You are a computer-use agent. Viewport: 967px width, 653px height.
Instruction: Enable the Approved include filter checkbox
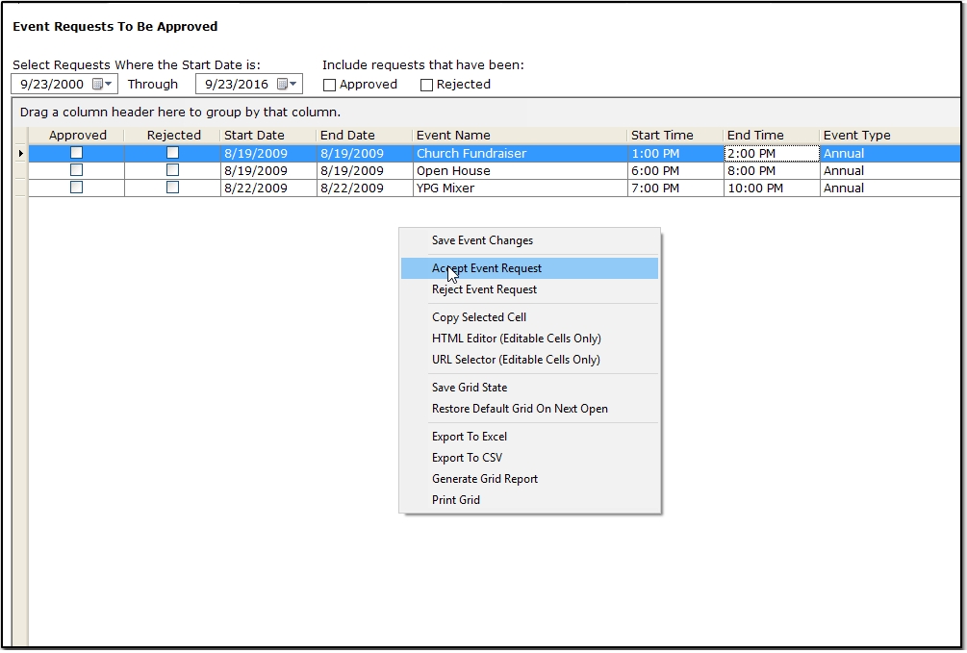pyautogui.click(x=330, y=85)
